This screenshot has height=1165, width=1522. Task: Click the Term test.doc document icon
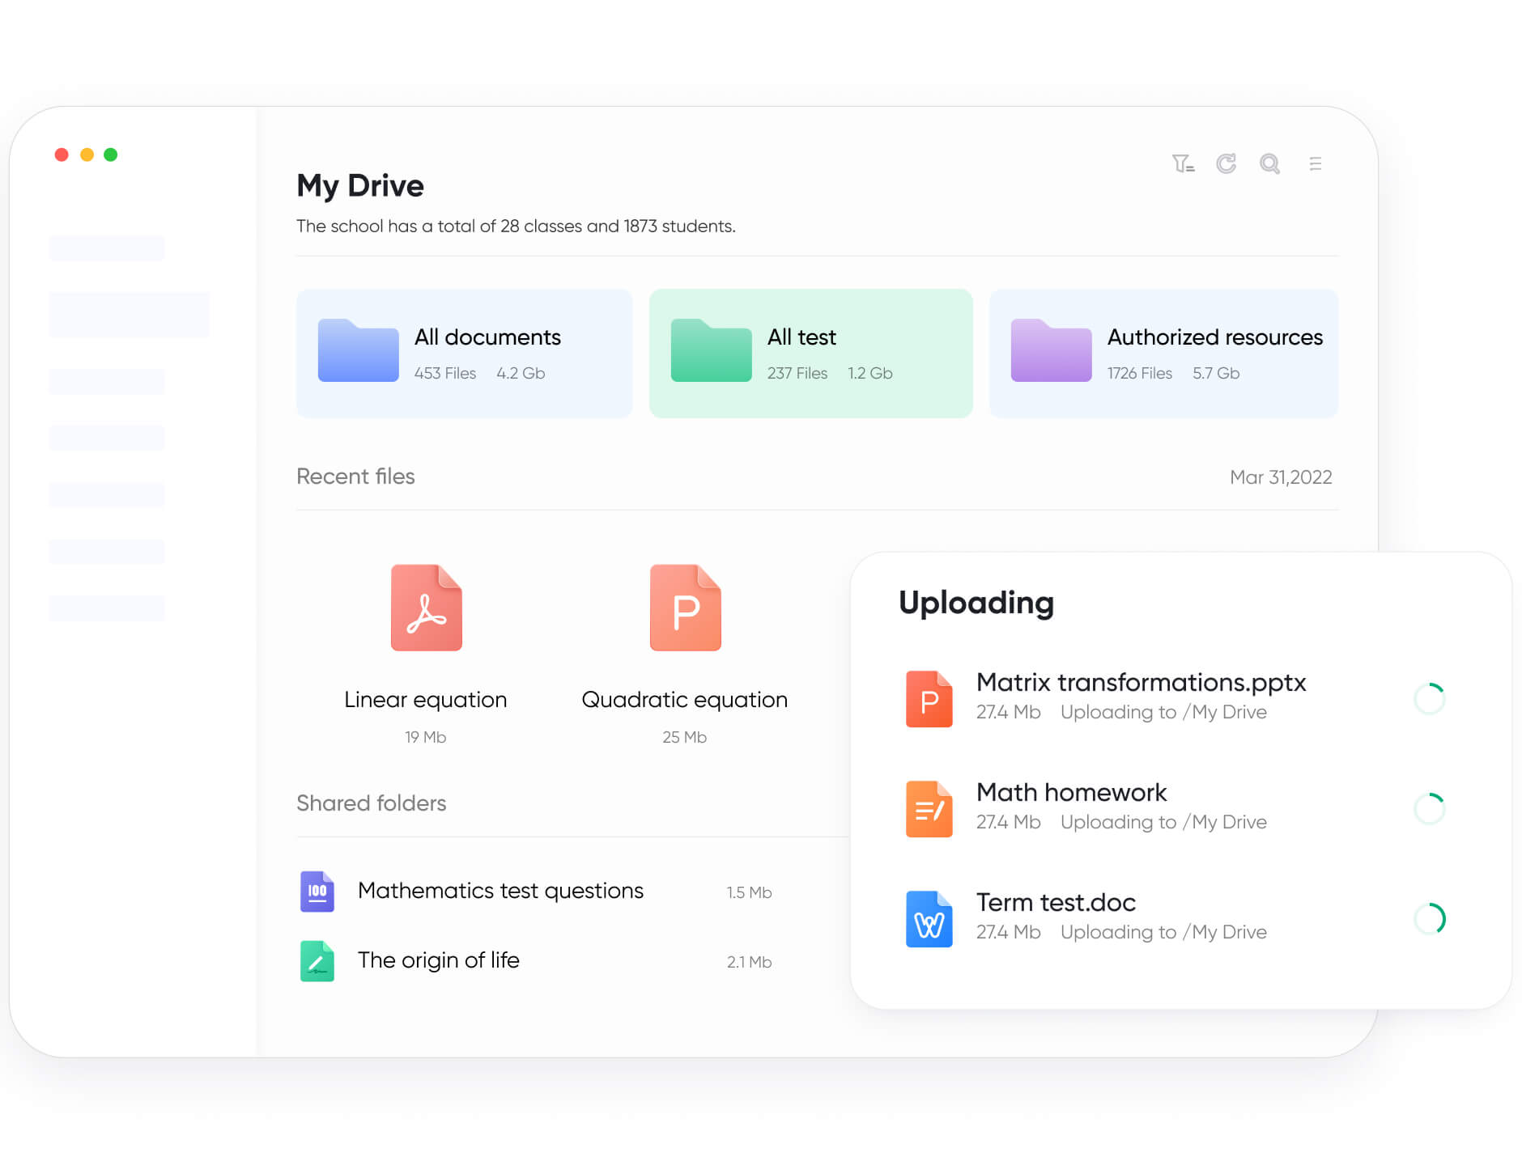coord(929,919)
